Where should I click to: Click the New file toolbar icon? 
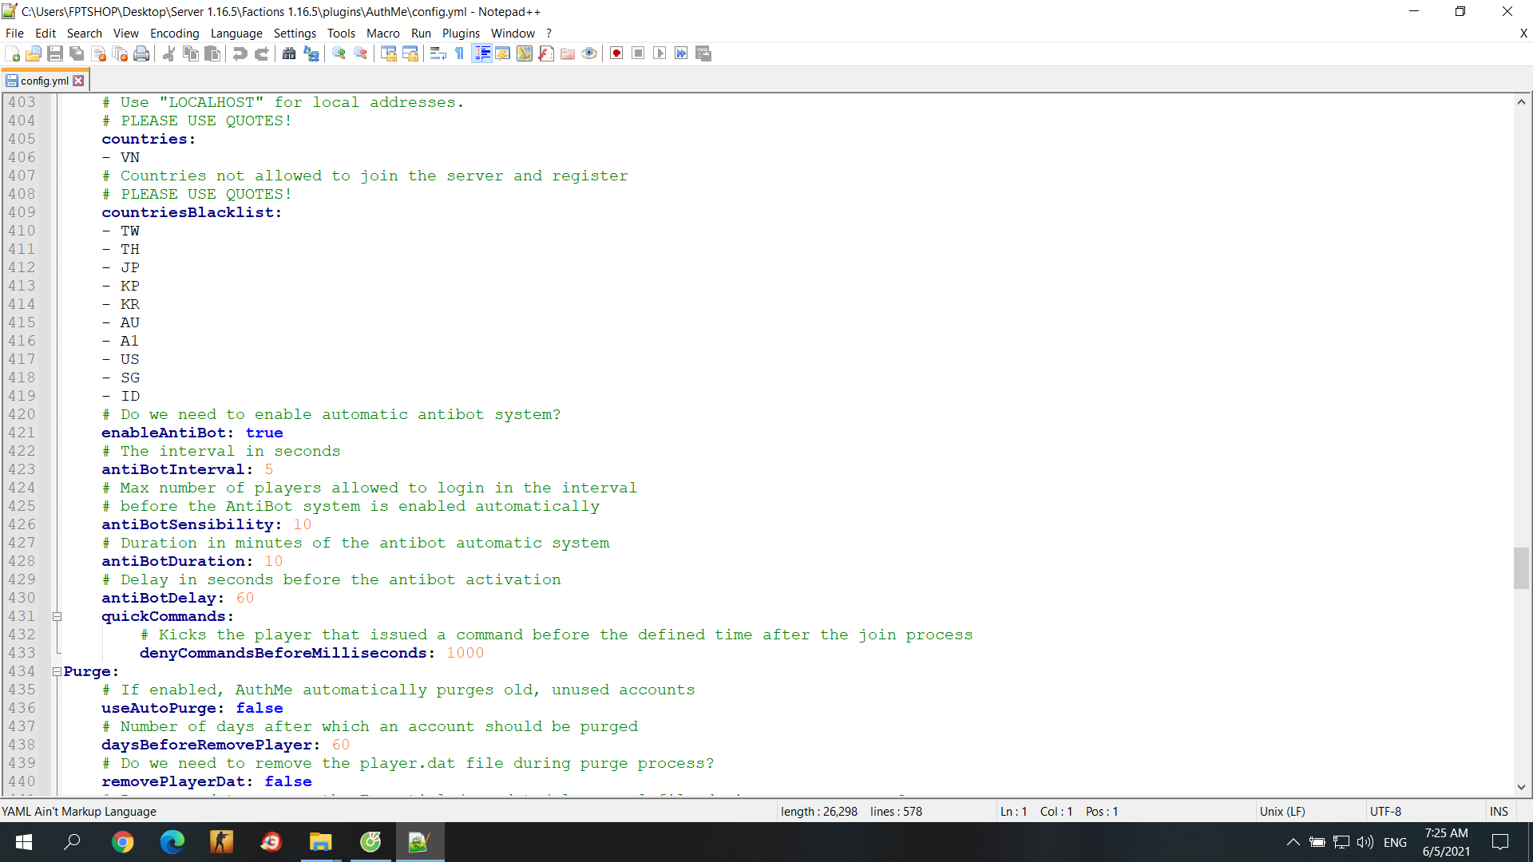13,53
